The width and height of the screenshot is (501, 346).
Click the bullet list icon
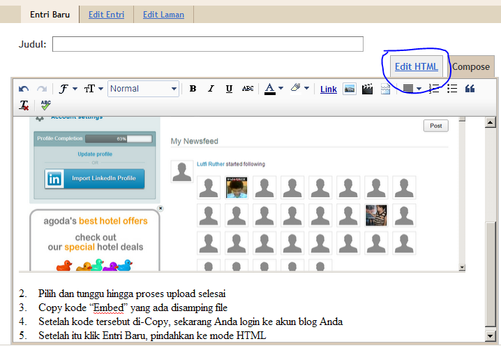(x=452, y=89)
